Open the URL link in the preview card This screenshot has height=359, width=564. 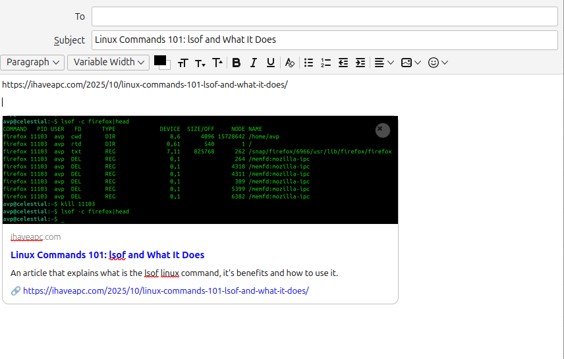tap(166, 290)
